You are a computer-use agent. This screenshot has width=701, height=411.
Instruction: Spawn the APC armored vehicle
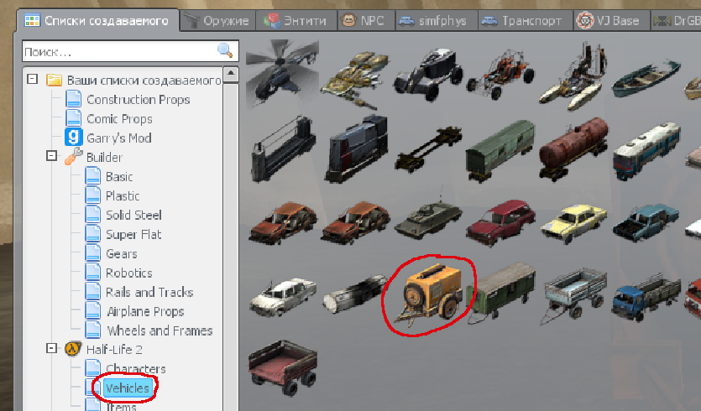click(428, 220)
